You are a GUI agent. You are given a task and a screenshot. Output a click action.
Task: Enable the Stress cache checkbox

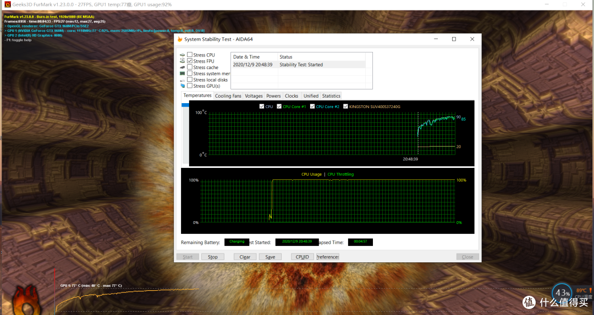[x=190, y=67]
